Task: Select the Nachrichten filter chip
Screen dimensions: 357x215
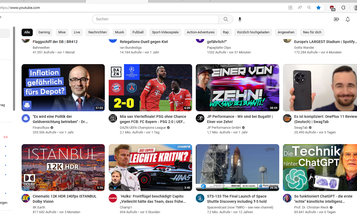Action: pos(98,32)
